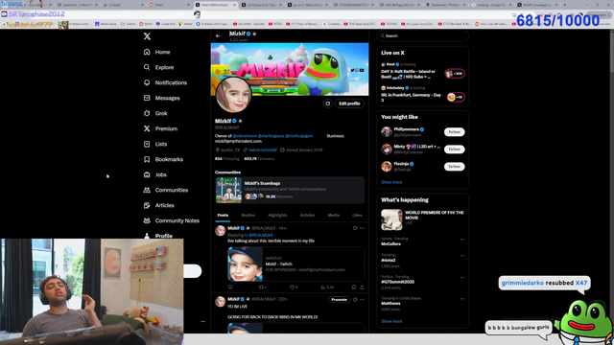The height and width of the screenshot is (345, 614).
Task: Open the Highlights tab
Action: (277, 215)
